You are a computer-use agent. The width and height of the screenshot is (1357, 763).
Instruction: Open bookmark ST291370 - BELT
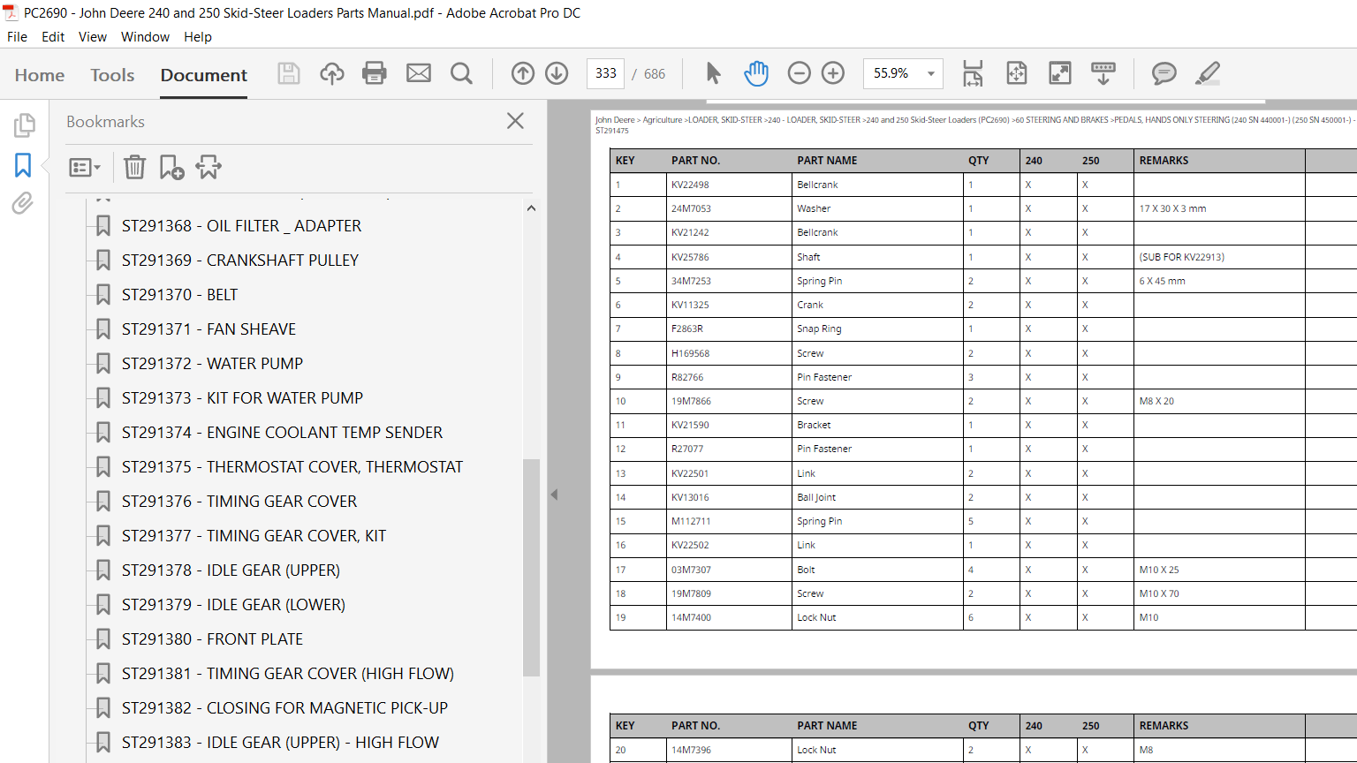[179, 295]
